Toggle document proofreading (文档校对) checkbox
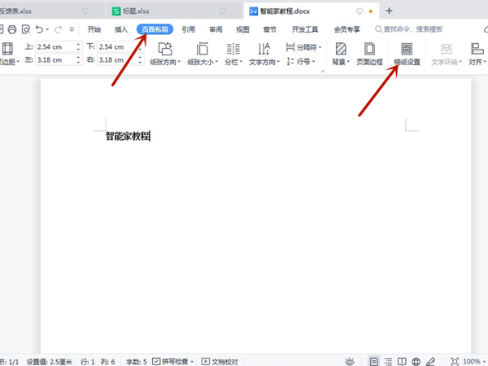Viewport: 488px width, 366px height. tap(206, 360)
